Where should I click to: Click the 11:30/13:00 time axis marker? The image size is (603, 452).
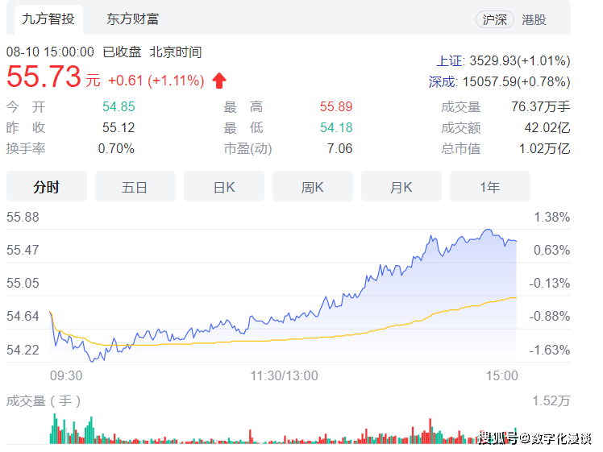click(x=284, y=375)
